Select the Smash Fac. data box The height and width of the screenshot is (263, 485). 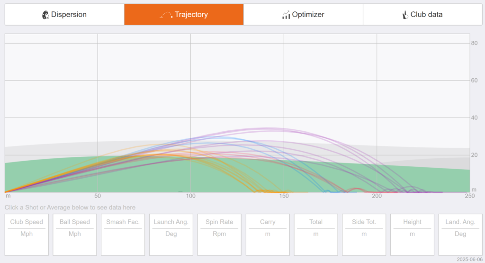(123, 235)
